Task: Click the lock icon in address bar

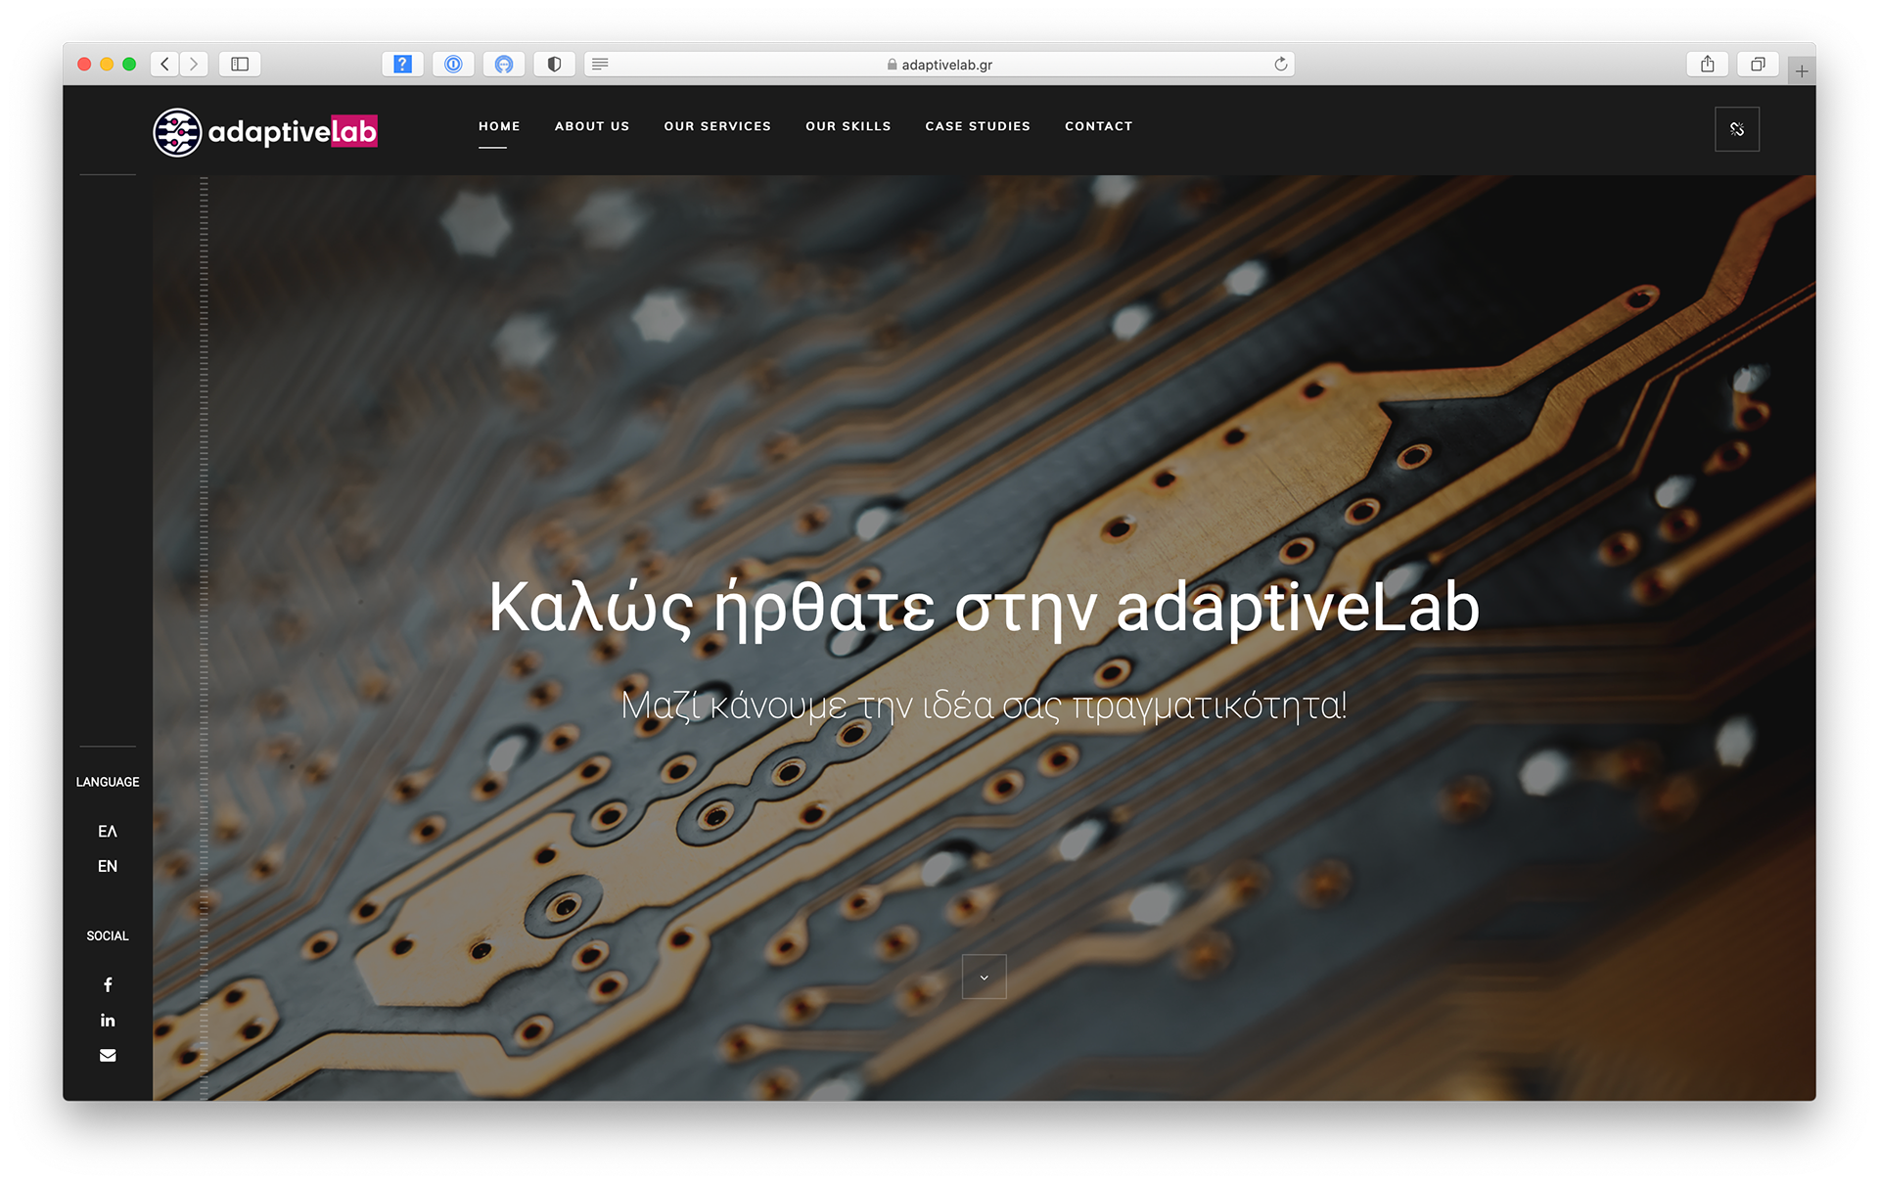Action: pos(892,65)
